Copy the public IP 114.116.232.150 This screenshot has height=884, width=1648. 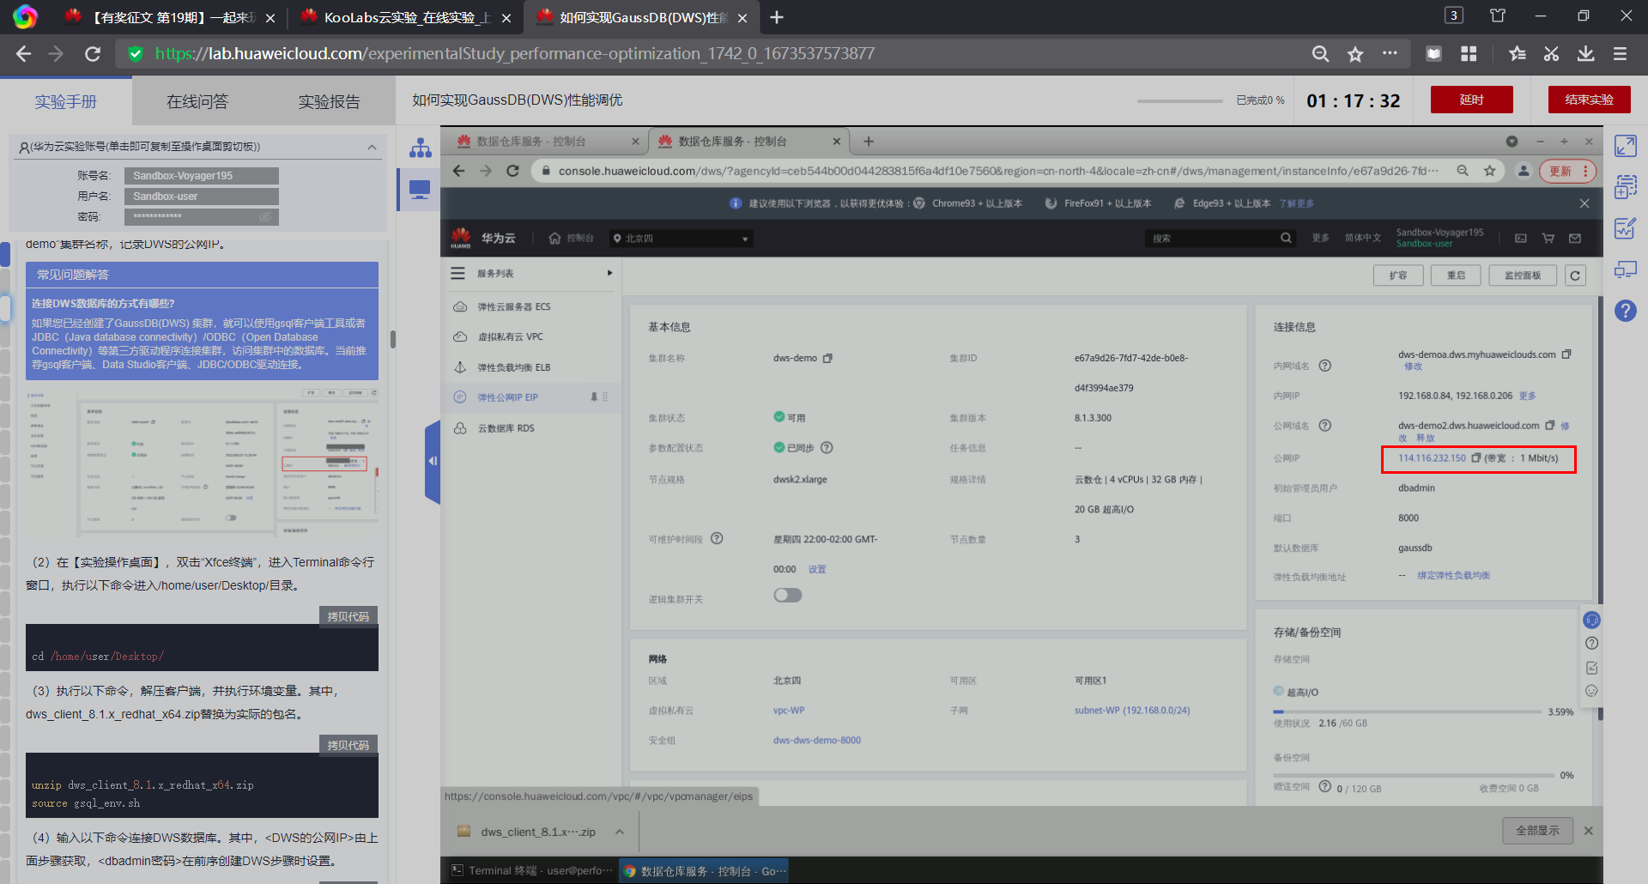(x=1475, y=458)
